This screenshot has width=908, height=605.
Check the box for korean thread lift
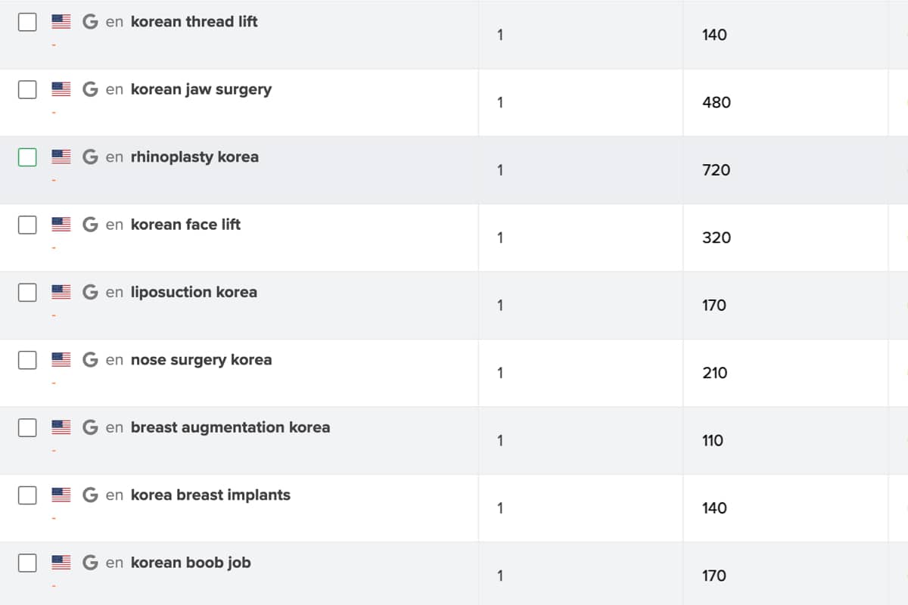pos(27,22)
